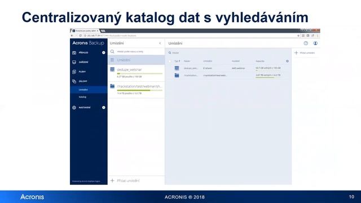Click the Umístění column header in the table

pos(208,61)
